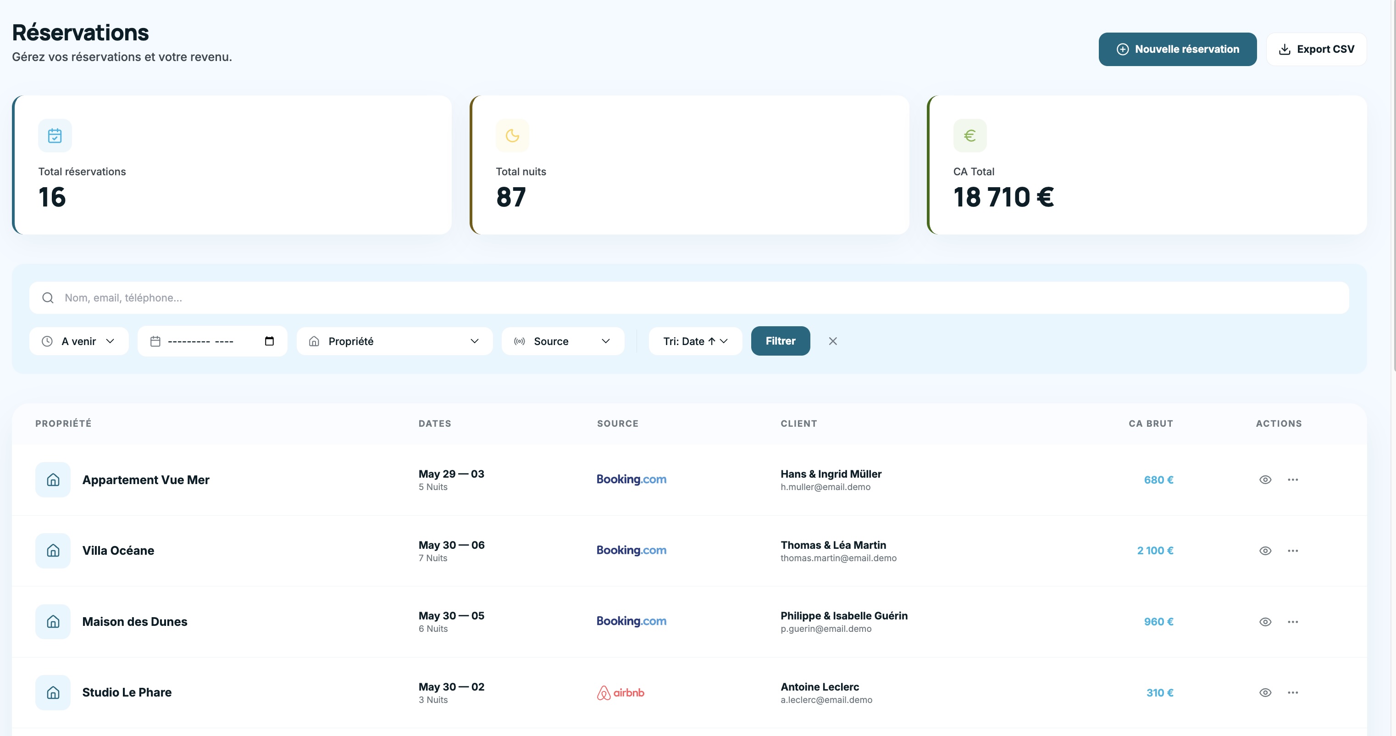Click the plus icon in Nouvelle réservation button
Image resolution: width=1396 pixels, height=736 pixels.
pyautogui.click(x=1123, y=50)
